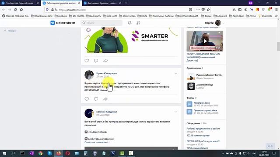Open page actions three-dots menu
This screenshot has width=280, height=157.
(x=198, y=10)
